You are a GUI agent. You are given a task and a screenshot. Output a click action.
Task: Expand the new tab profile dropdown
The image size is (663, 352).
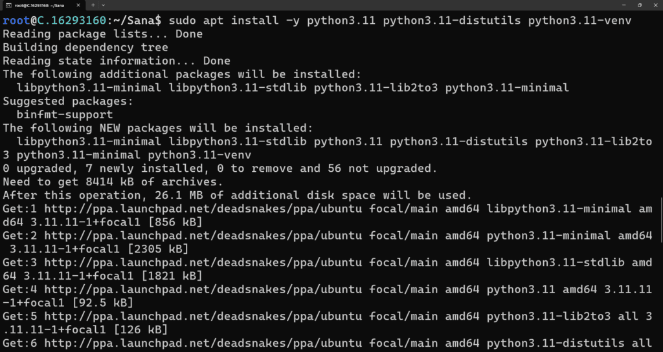(103, 5)
